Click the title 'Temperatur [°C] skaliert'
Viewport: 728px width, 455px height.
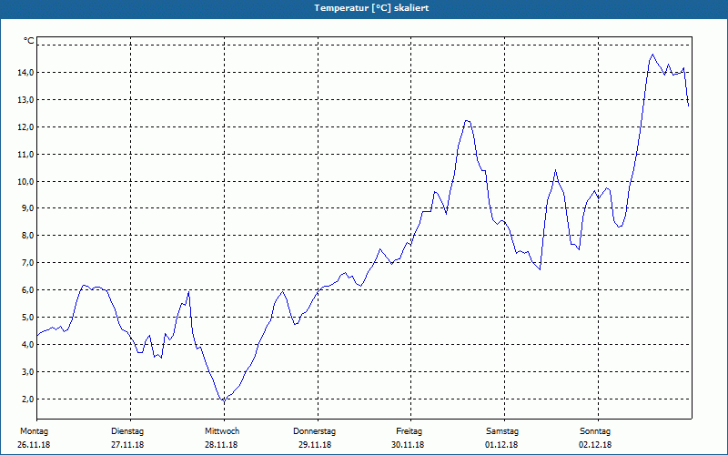(371, 8)
